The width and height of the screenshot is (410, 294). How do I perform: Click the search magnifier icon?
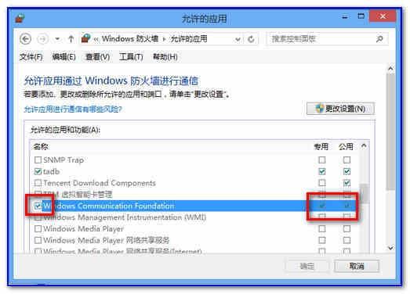(379, 39)
